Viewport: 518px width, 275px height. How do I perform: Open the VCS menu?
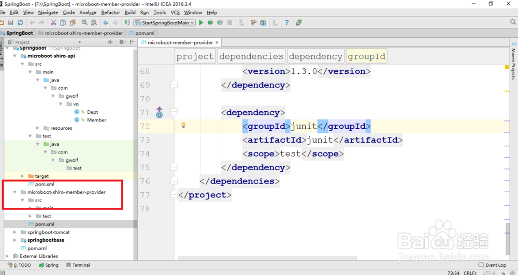click(x=175, y=12)
